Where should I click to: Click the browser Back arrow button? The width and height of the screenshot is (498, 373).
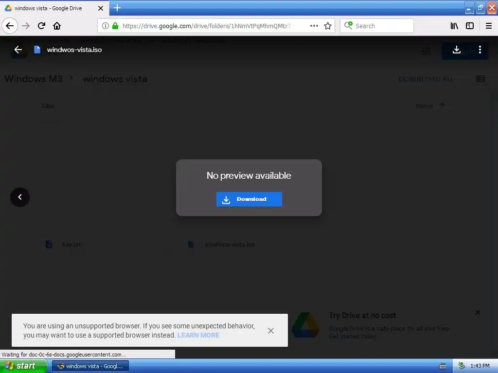10,26
